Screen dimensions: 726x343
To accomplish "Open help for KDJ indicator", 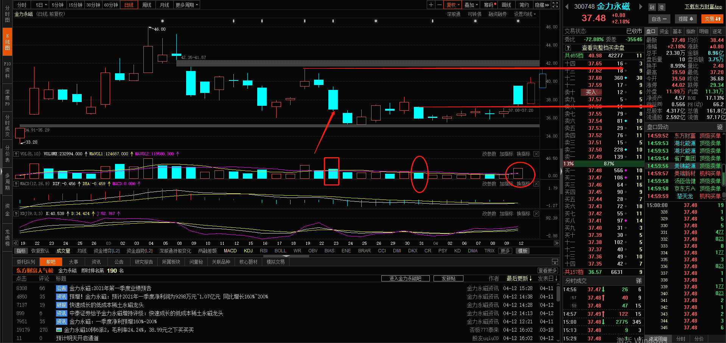I will pos(16,214).
